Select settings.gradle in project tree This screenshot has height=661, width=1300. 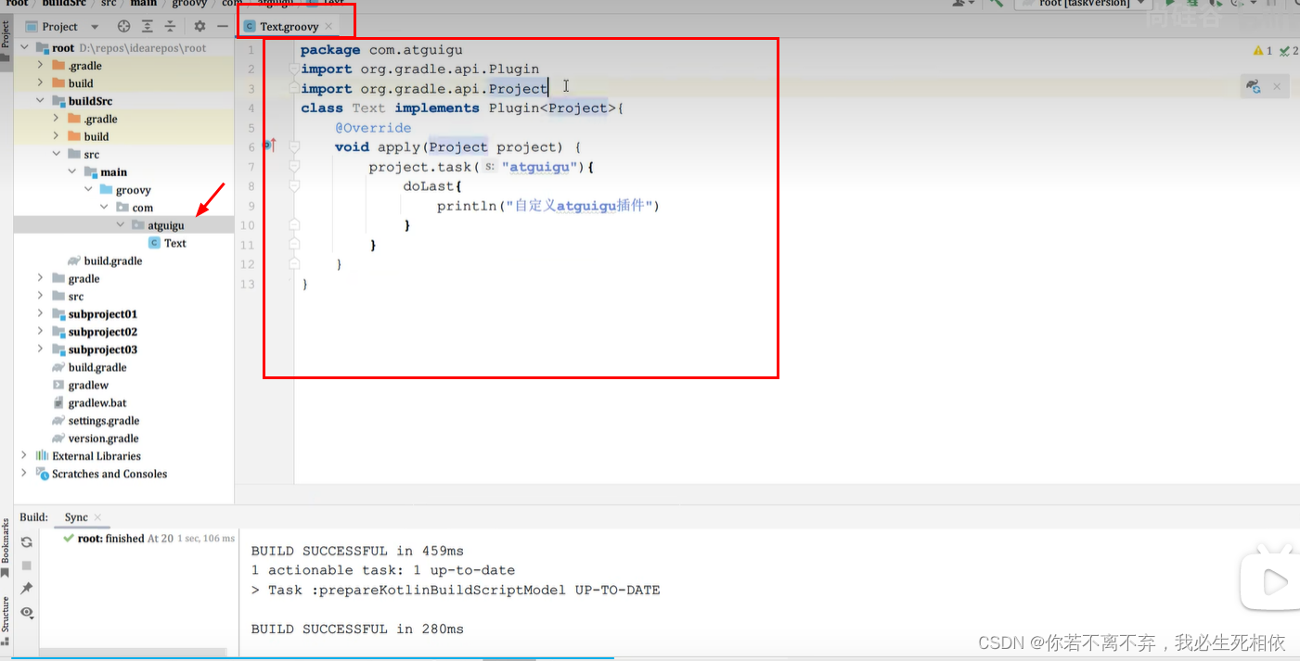pos(96,421)
